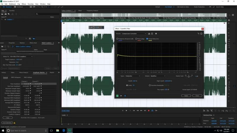Open the RMS Settings sub-tab

(x=28, y=77)
